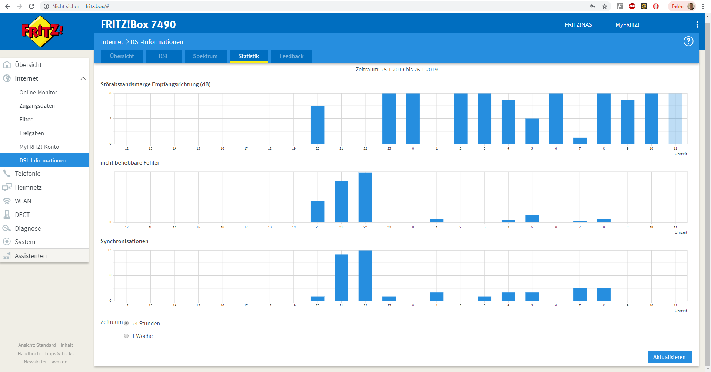Open the avm.de footer link

point(59,362)
